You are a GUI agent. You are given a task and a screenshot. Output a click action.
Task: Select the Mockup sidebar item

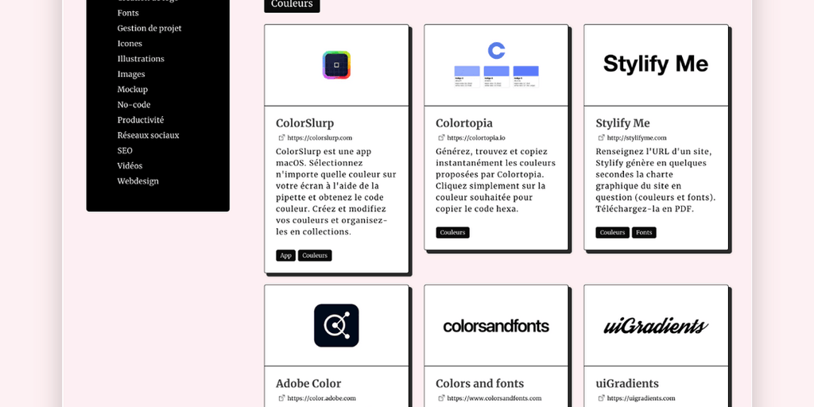[133, 89]
